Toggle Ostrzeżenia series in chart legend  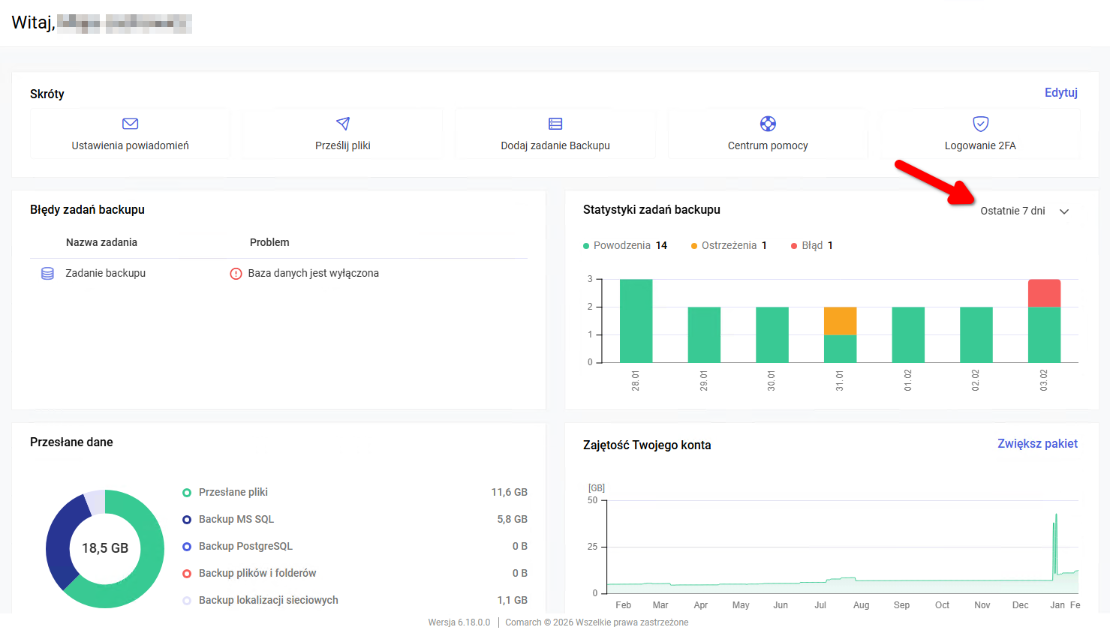click(x=728, y=245)
